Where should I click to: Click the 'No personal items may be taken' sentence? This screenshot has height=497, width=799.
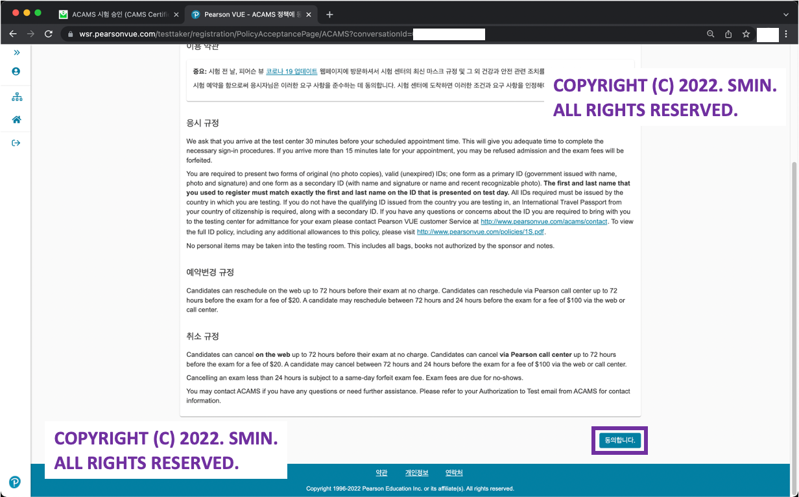[x=370, y=246]
